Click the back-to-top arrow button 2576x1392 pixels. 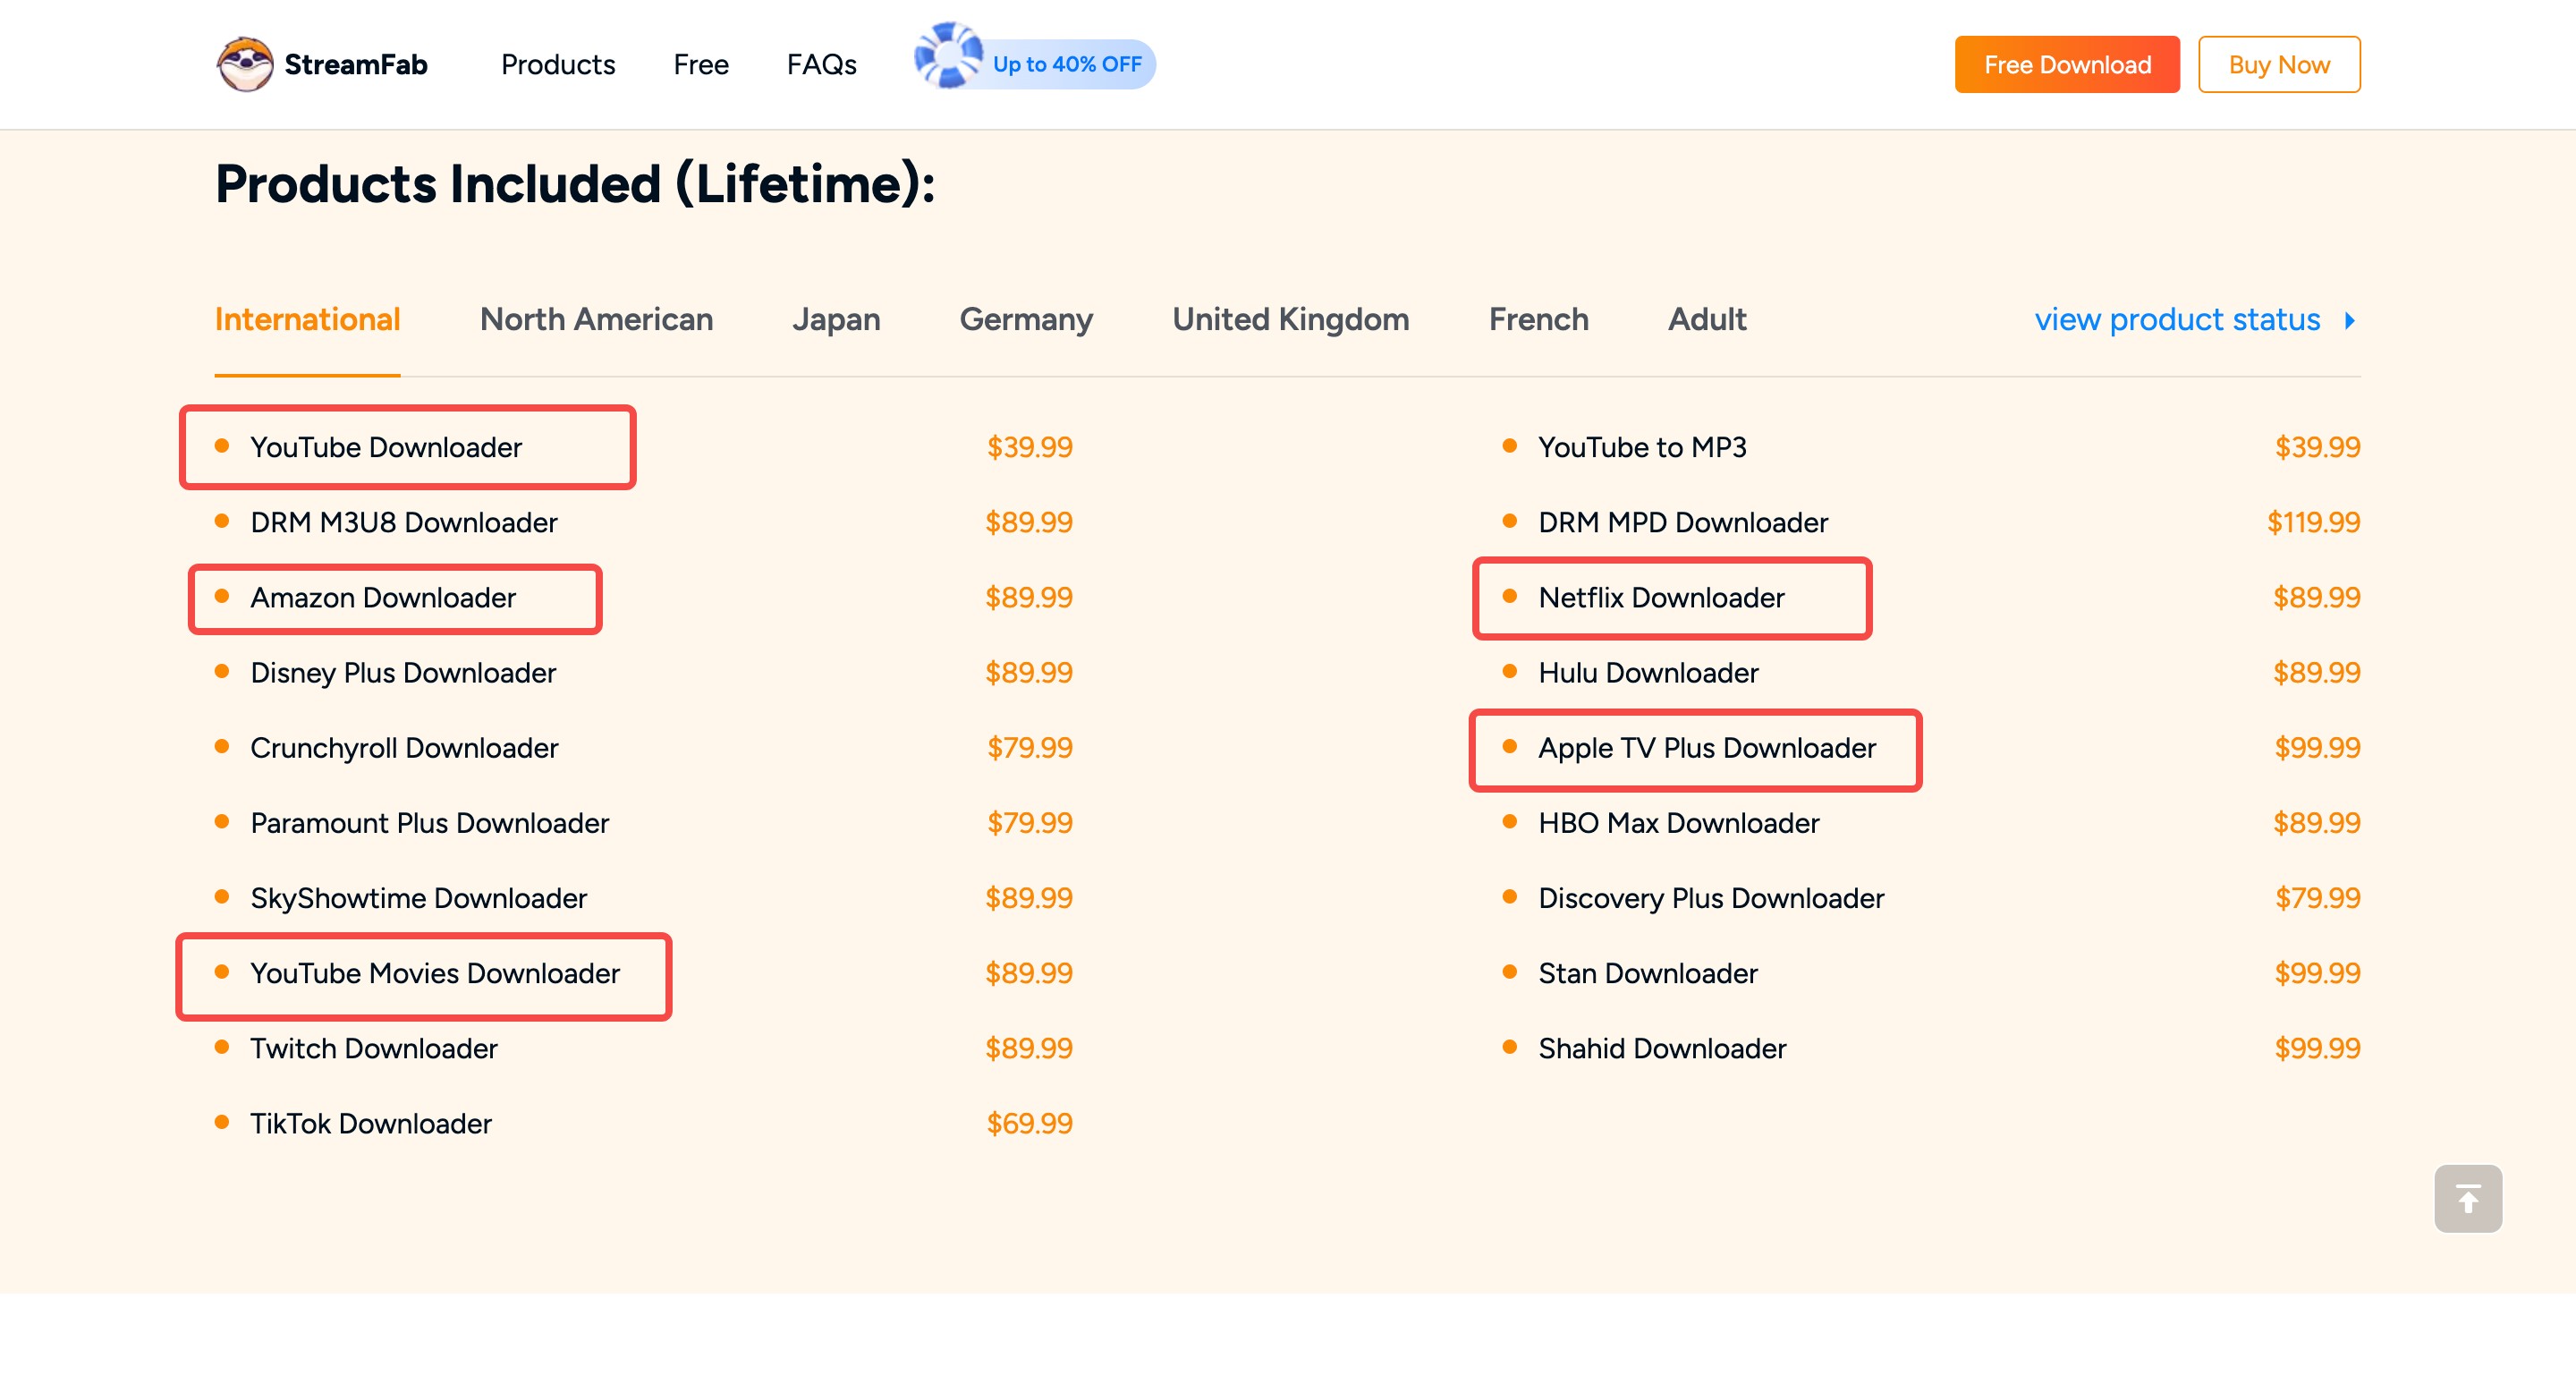tap(2468, 1198)
